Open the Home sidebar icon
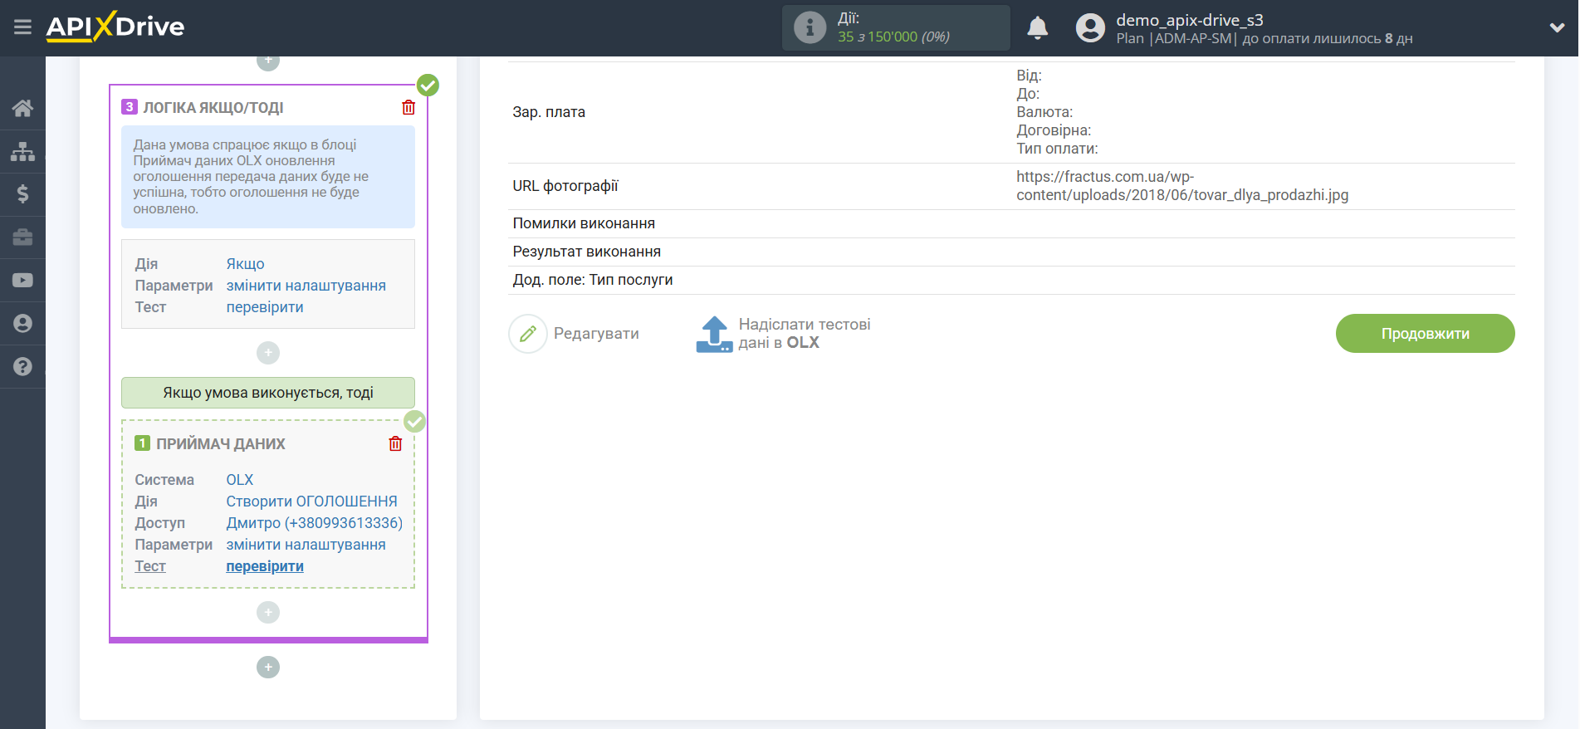This screenshot has height=729, width=1580. click(22, 108)
